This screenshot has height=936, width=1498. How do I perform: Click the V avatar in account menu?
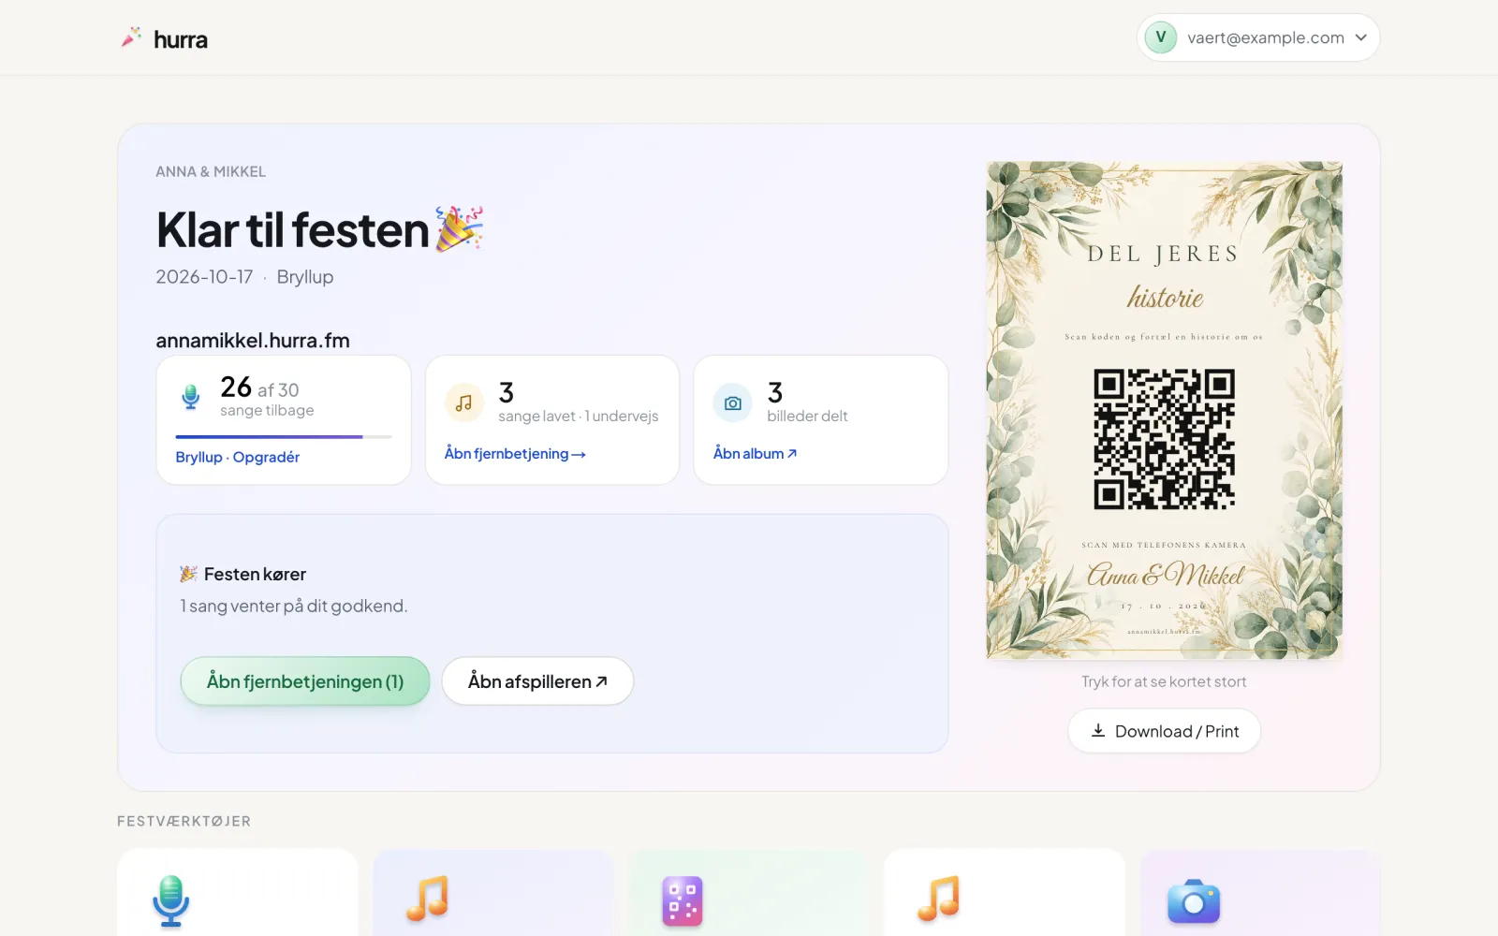click(1161, 37)
